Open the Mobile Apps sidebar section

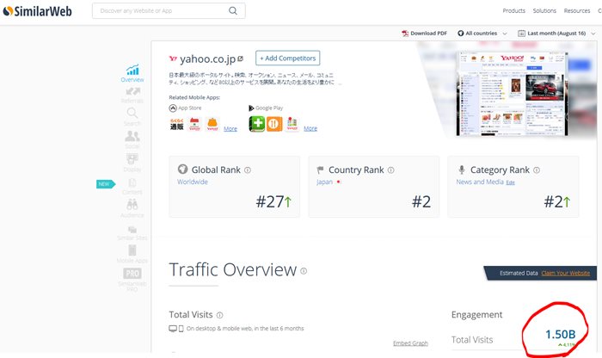coord(132,254)
